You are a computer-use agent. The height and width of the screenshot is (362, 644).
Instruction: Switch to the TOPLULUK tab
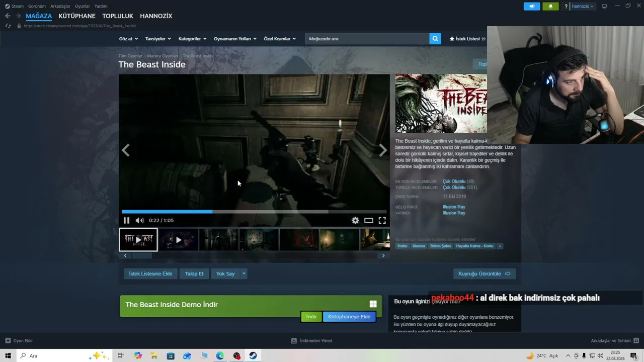(x=118, y=16)
